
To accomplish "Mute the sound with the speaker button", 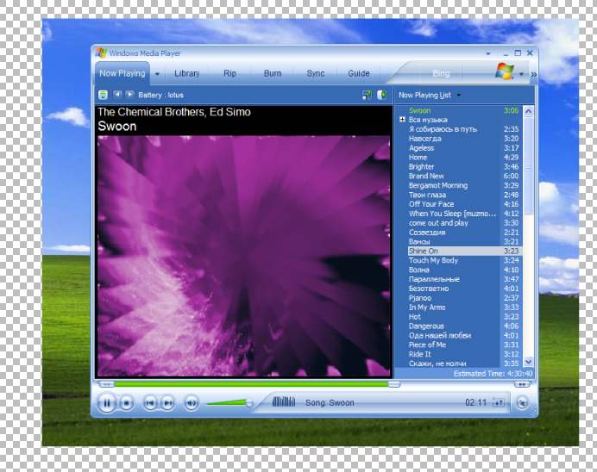I will (x=192, y=403).
